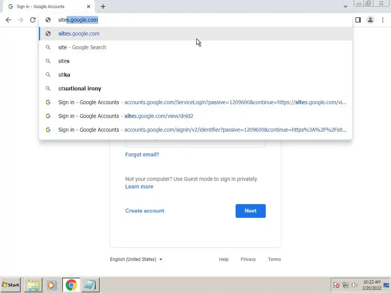This screenshot has width=391, height=293.
Task: Open the Chrome profile avatar
Action: click(370, 20)
